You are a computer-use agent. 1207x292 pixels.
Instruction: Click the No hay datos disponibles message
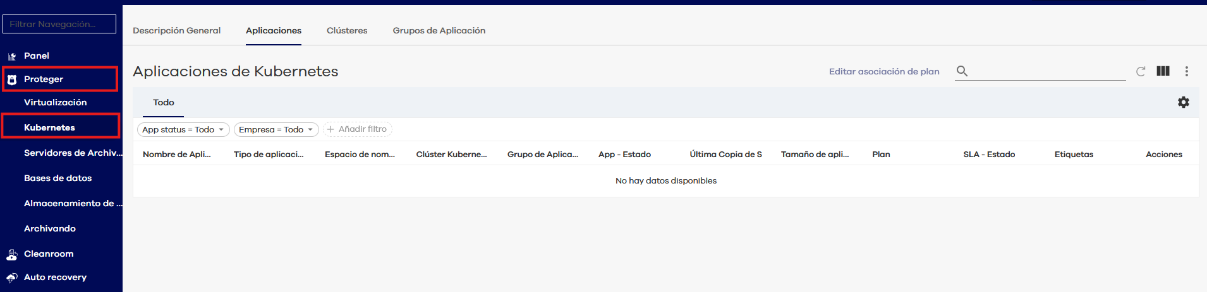666,180
